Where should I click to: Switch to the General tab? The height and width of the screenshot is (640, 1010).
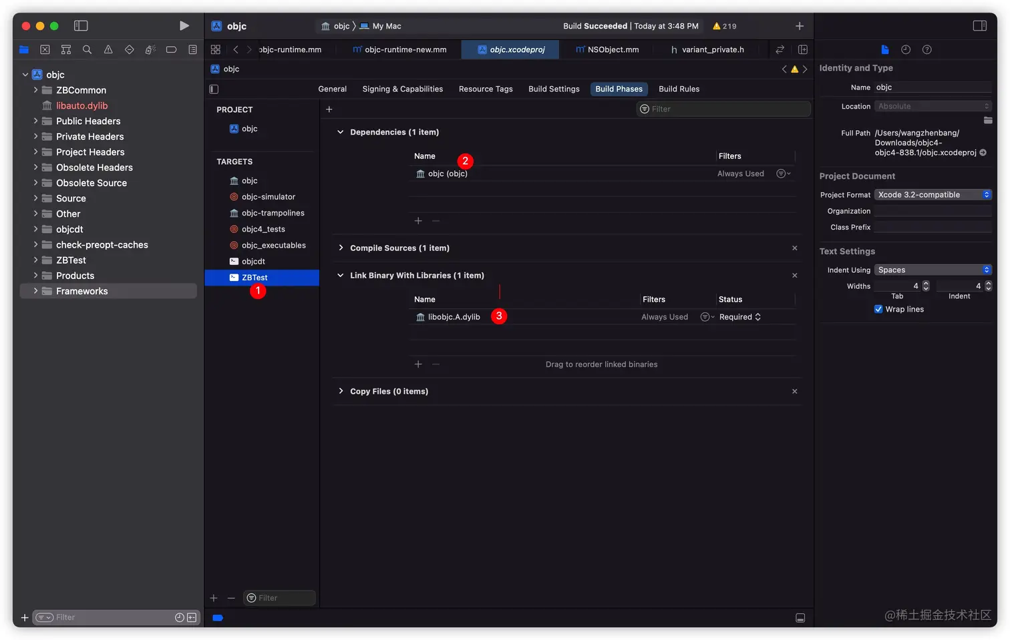pos(332,89)
